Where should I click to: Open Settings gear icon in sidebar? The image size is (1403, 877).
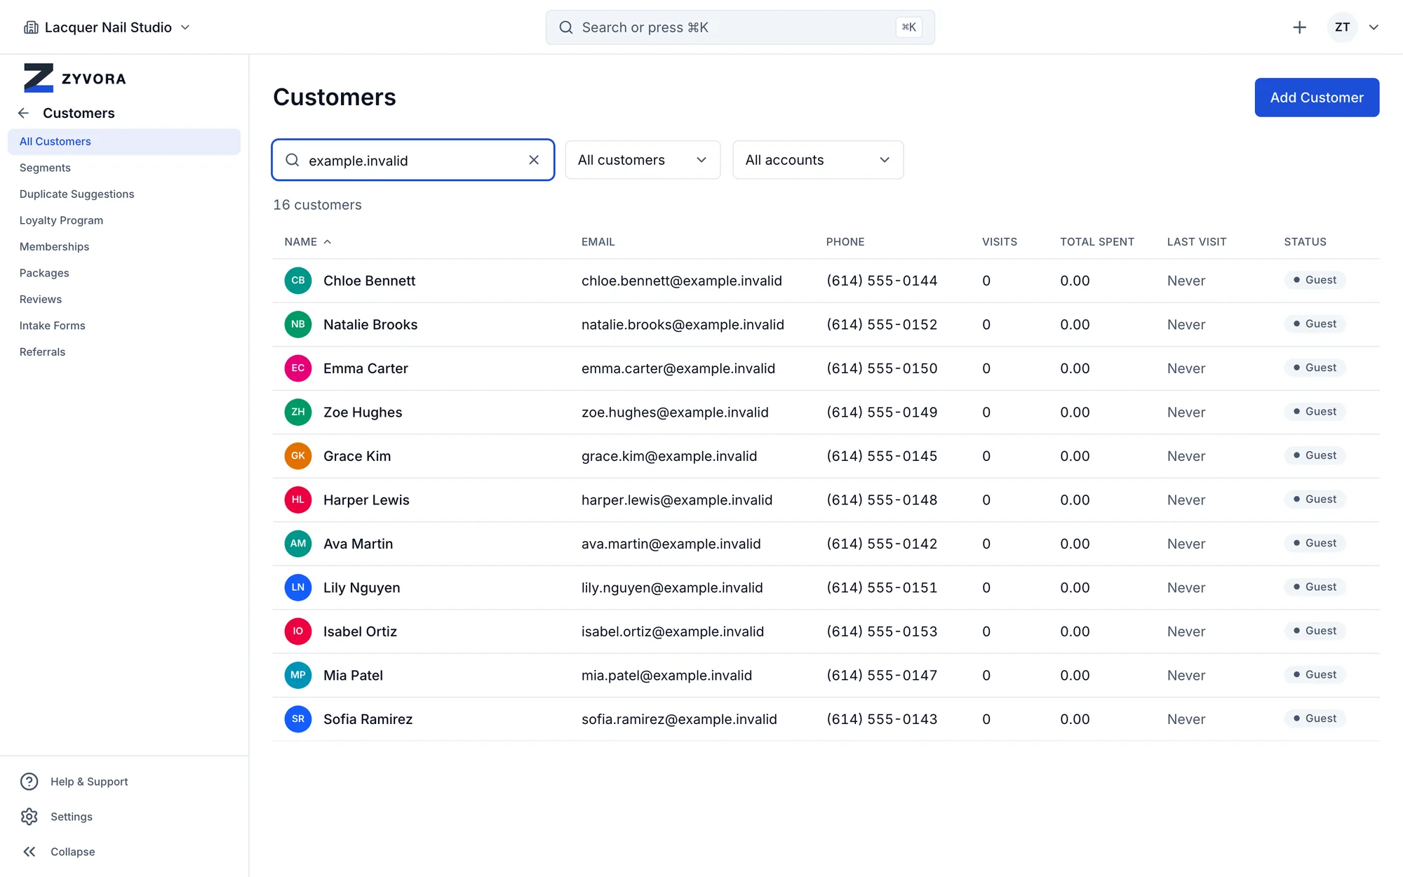pos(29,817)
